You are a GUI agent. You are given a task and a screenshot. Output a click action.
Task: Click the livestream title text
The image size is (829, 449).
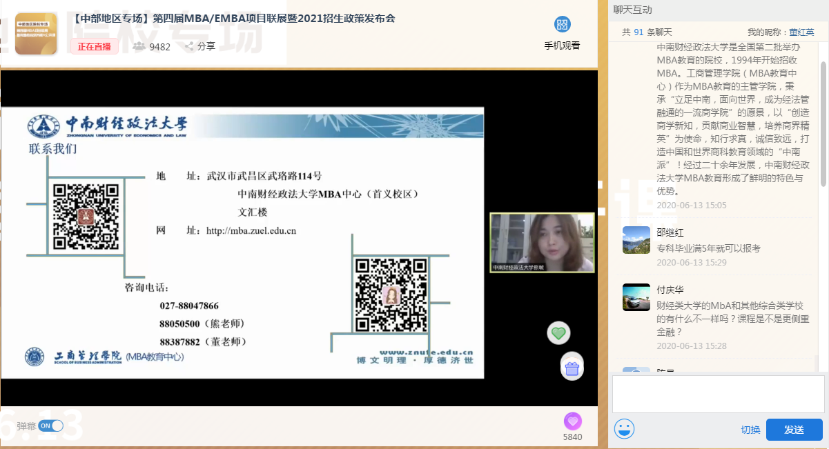pos(233,19)
